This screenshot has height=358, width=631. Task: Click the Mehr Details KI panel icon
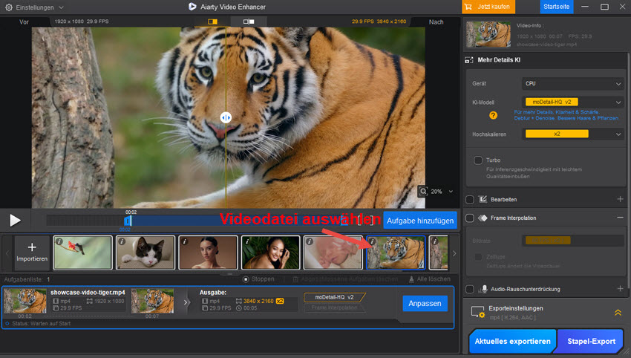click(469, 60)
